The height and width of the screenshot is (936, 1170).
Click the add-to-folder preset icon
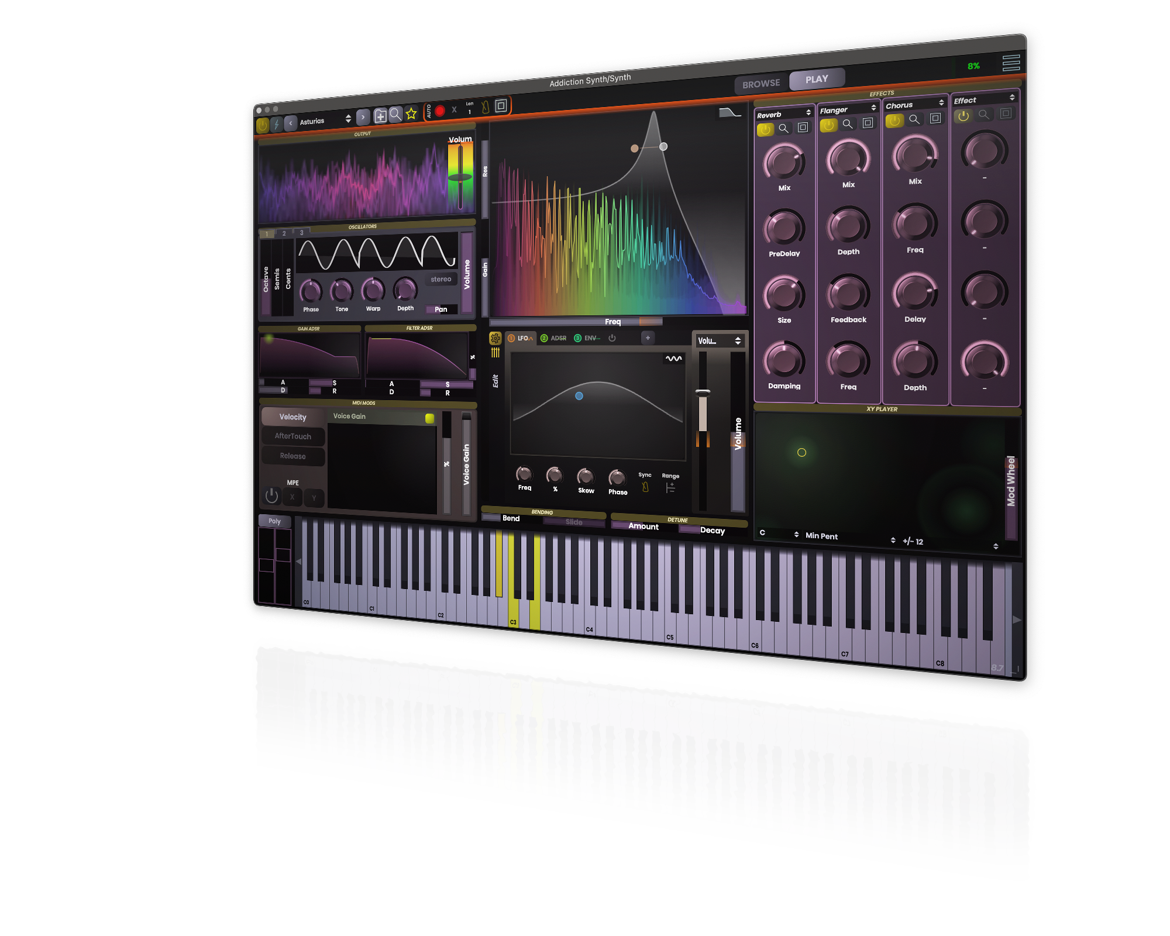pos(380,116)
